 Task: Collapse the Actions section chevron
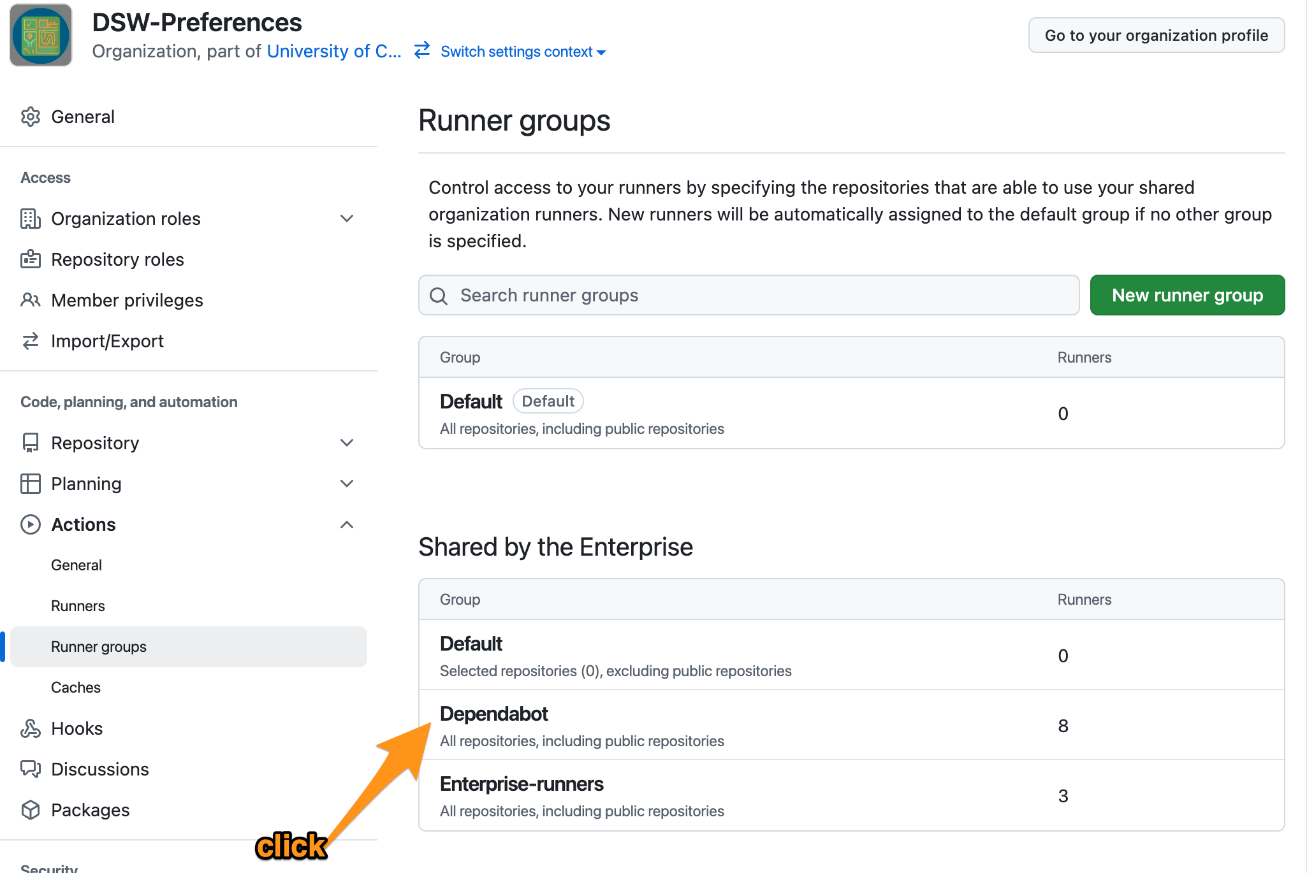point(347,524)
